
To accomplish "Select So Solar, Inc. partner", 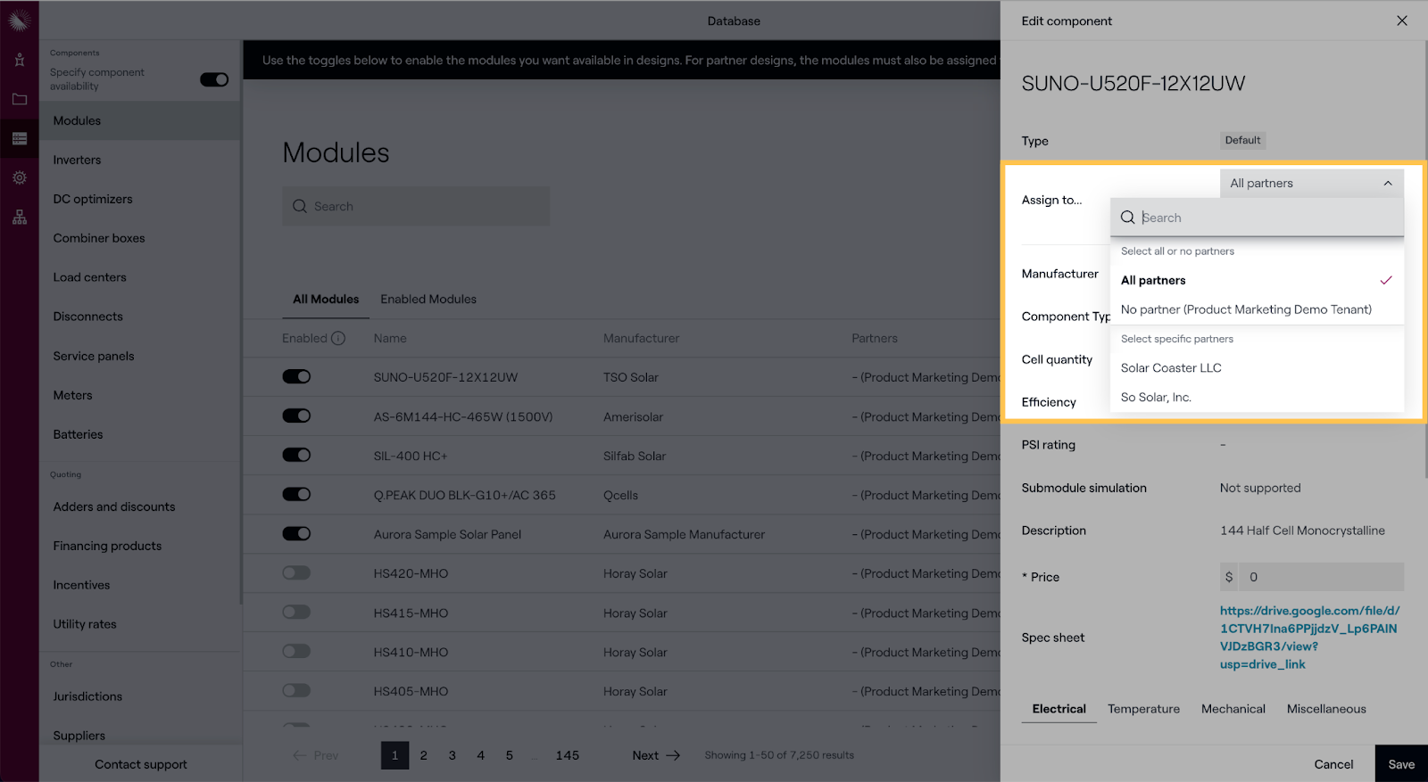I will (1257, 397).
